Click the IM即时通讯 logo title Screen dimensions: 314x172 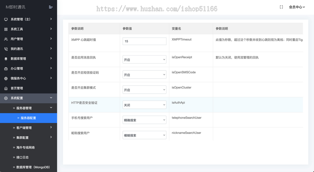tap(15, 7)
